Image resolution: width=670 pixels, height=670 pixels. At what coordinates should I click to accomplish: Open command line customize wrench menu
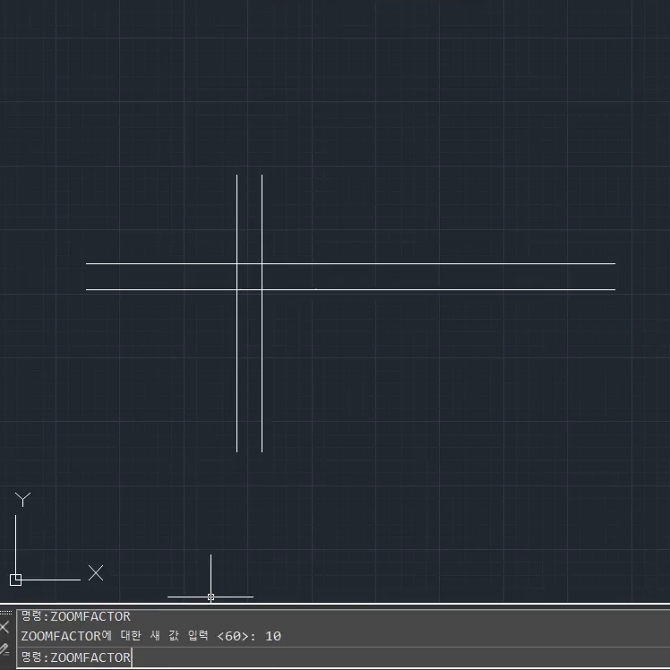[x=4, y=649]
